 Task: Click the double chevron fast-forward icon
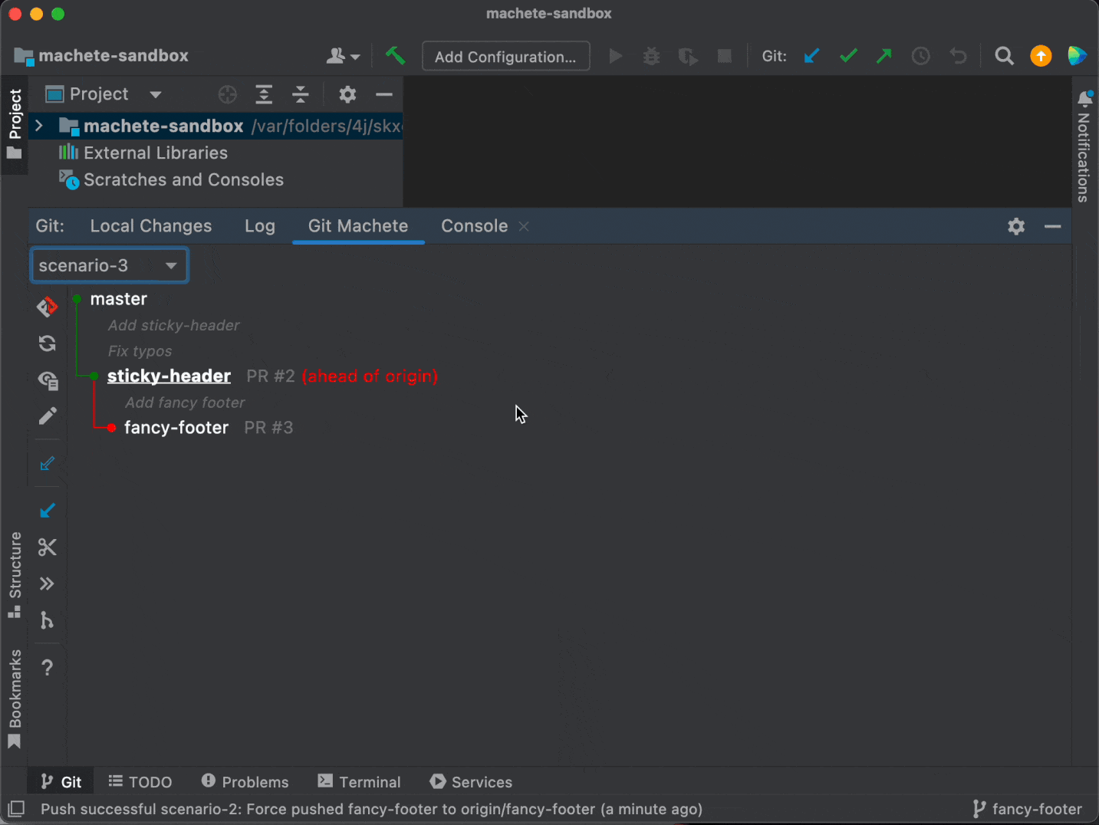[x=48, y=583]
